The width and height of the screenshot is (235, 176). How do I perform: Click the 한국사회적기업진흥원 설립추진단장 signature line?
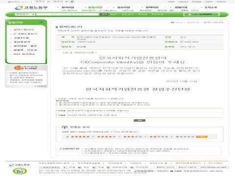click(x=138, y=89)
